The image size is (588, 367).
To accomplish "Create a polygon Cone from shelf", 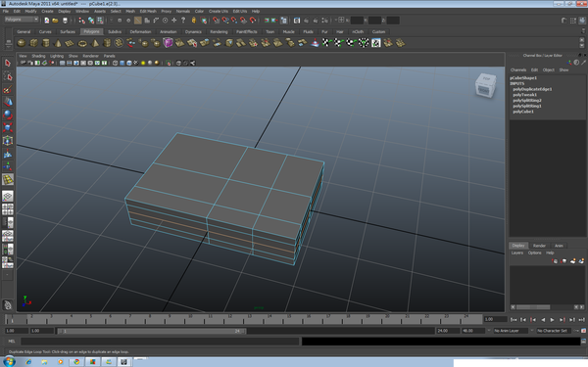I will pos(58,43).
